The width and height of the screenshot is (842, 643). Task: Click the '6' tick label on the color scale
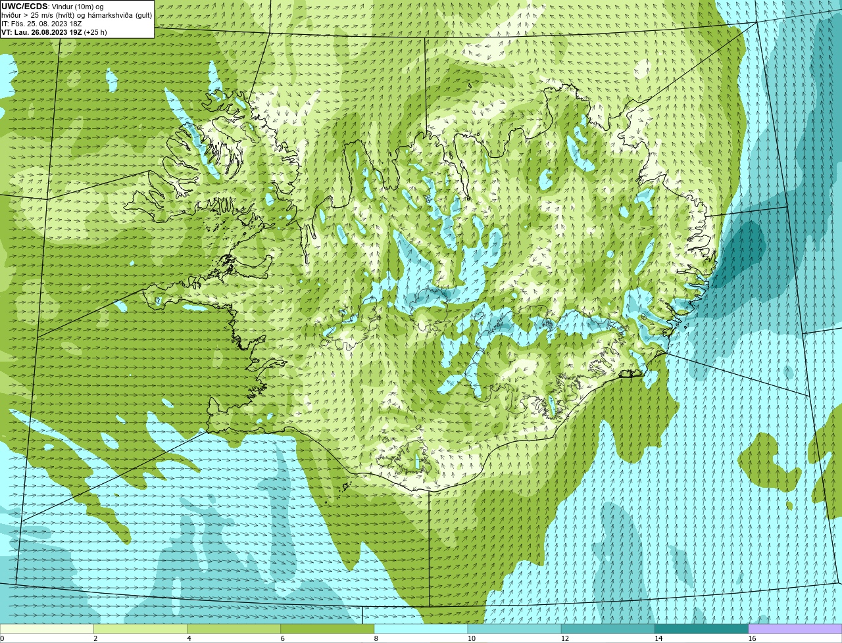pos(283,638)
